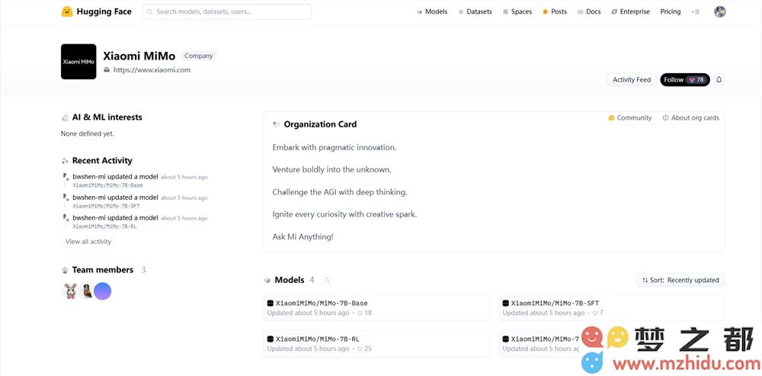Open About org cards info
The image size is (762, 376).
tap(690, 117)
